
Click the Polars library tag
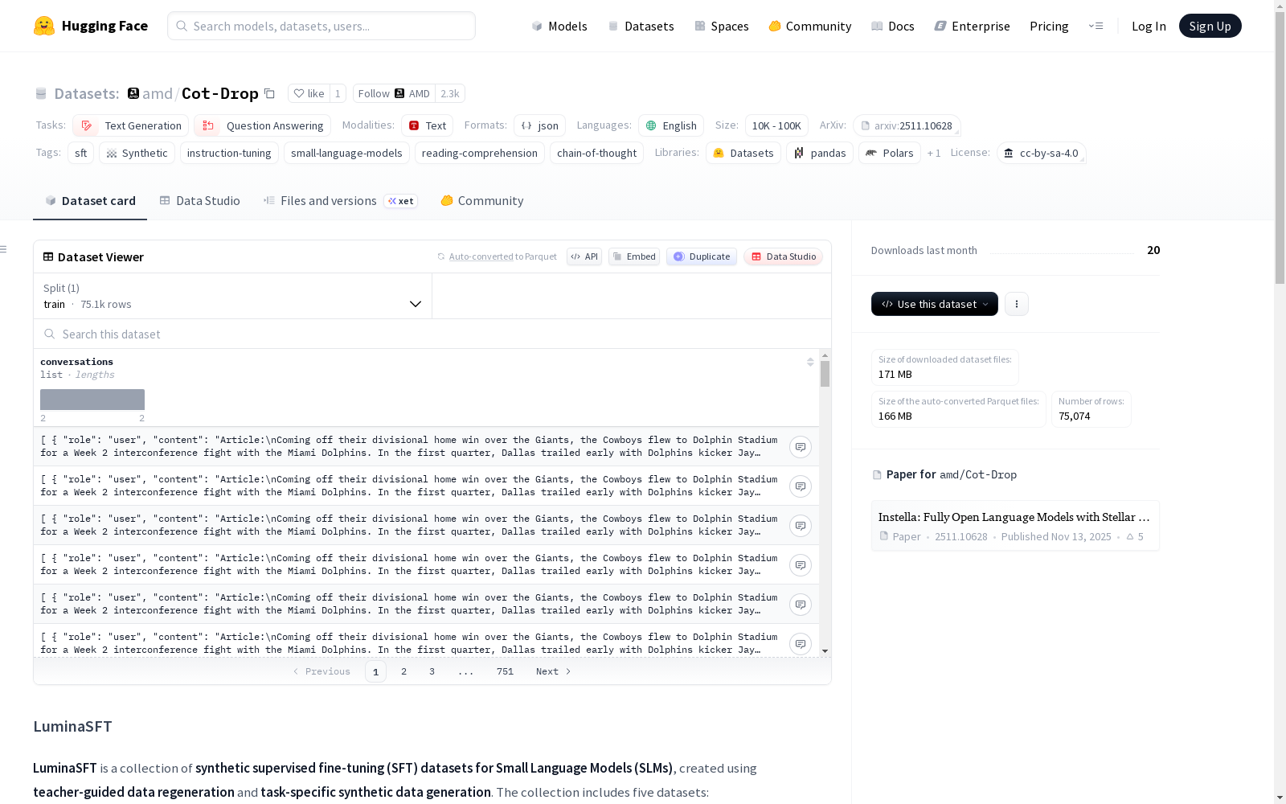(x=890, y=153)
